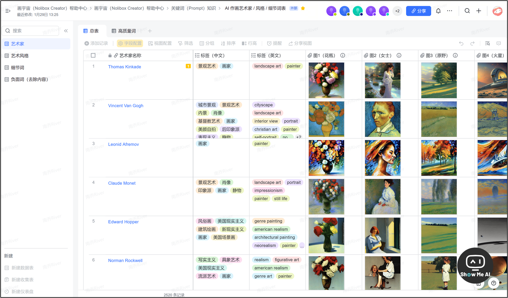Image resolution: width=508 pixels, height=298 pixels.
Task: Open Van Gogh sunflowers vase thumbnail
Action: tap(326, 119)
